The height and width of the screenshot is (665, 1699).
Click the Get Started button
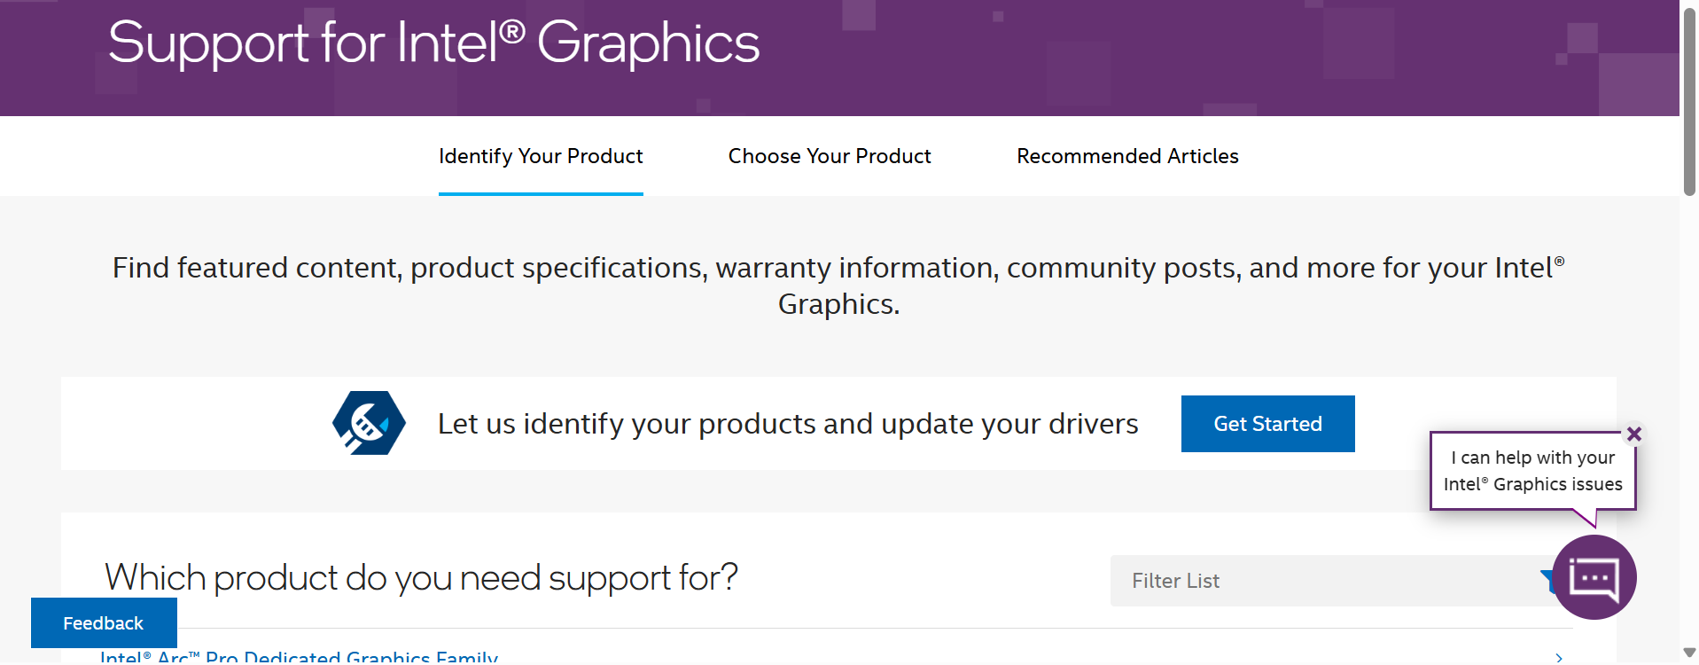click(1267, 424)
